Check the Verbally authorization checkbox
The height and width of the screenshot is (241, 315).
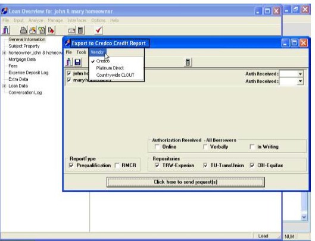[x=205, y=147]
